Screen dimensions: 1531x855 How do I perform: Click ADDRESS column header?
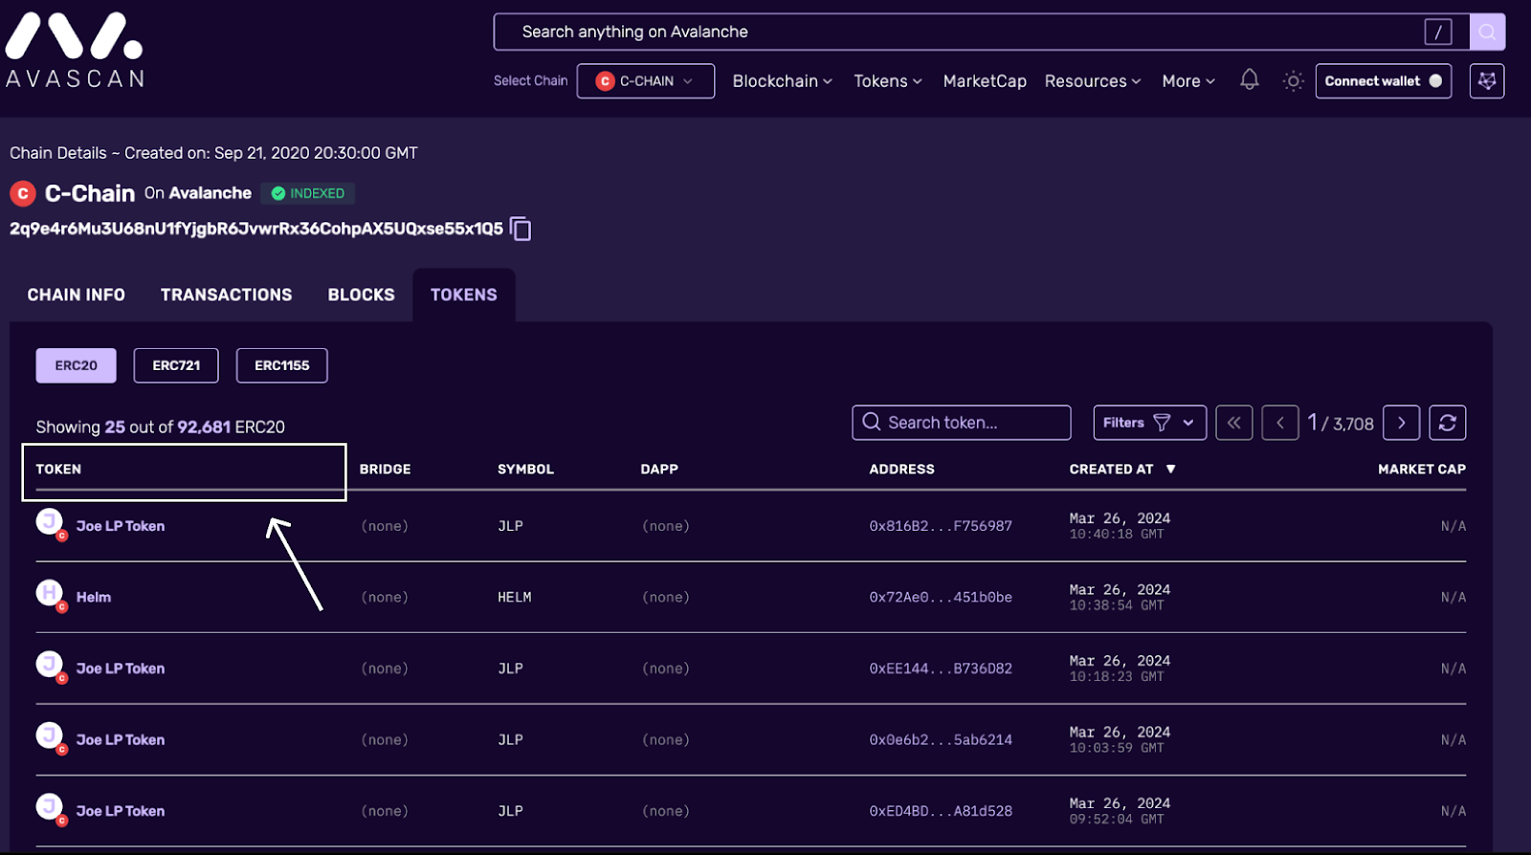(901, 470)
